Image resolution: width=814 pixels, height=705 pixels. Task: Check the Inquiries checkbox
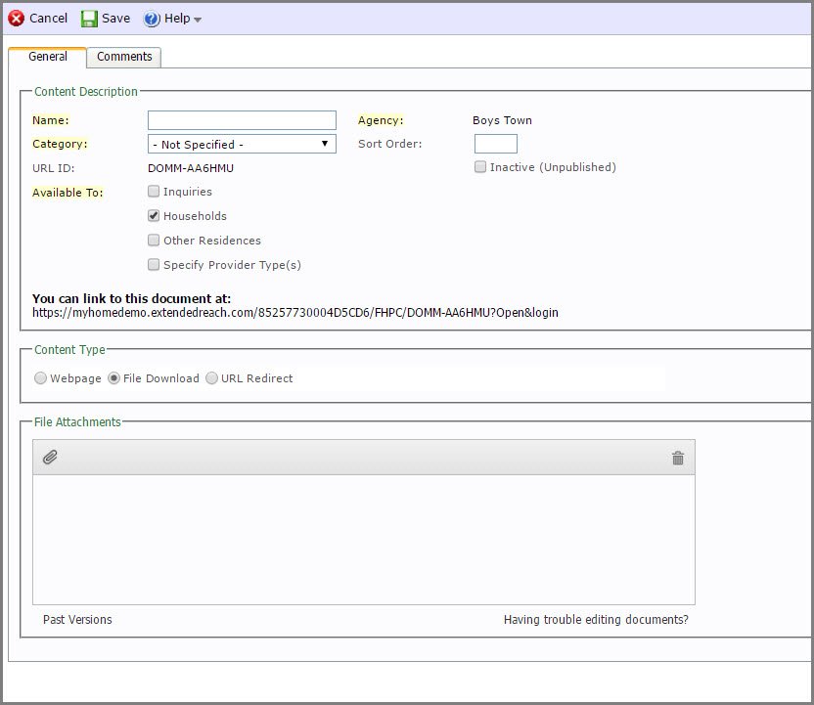[x=154, y=192]
